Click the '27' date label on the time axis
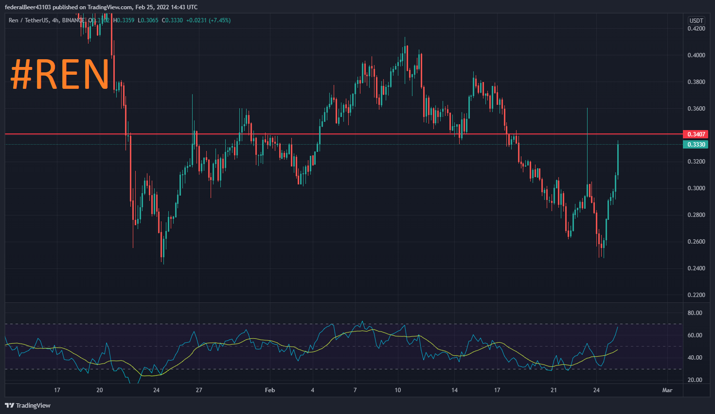This screenshot has width=715, height=414. pyautogui.click(x=199, y=390)
